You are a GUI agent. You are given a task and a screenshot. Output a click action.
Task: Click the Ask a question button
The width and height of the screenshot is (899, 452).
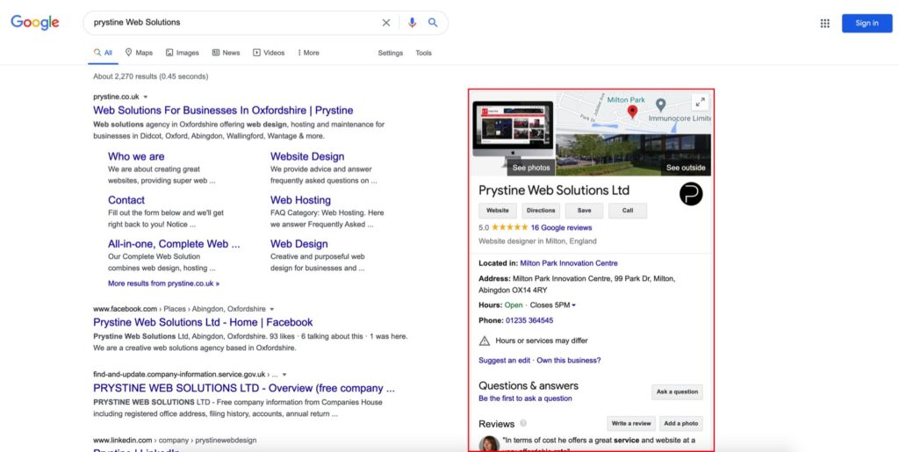point(677,391)
